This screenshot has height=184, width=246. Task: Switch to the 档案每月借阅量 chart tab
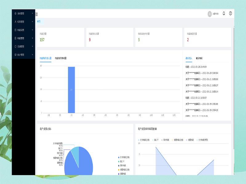click(61, 58)
